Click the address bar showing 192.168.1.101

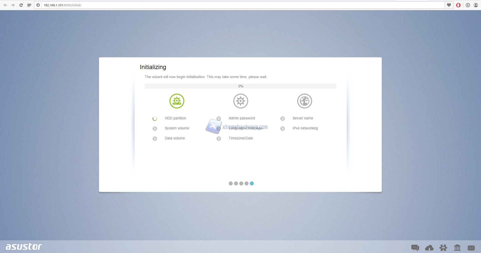[x=225, y=5]
